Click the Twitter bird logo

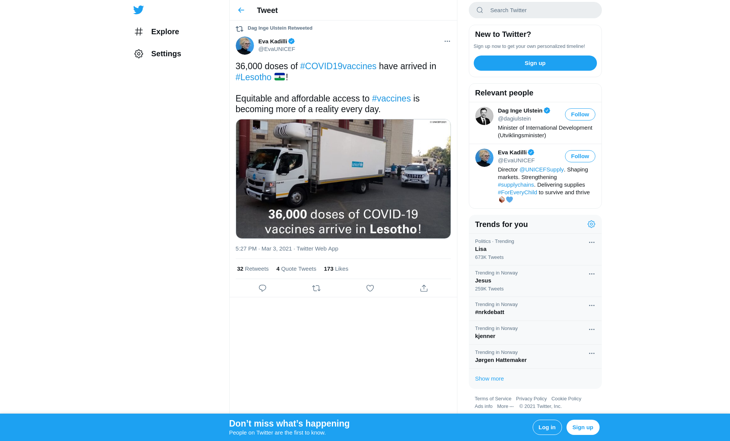tap(138, 10)
